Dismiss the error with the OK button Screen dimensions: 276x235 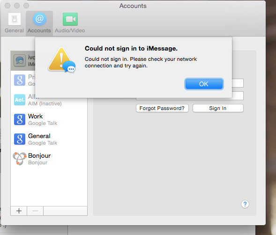204,84
